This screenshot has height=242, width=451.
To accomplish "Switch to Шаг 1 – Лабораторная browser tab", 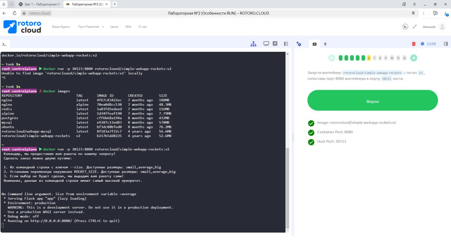I will [39, 4].
